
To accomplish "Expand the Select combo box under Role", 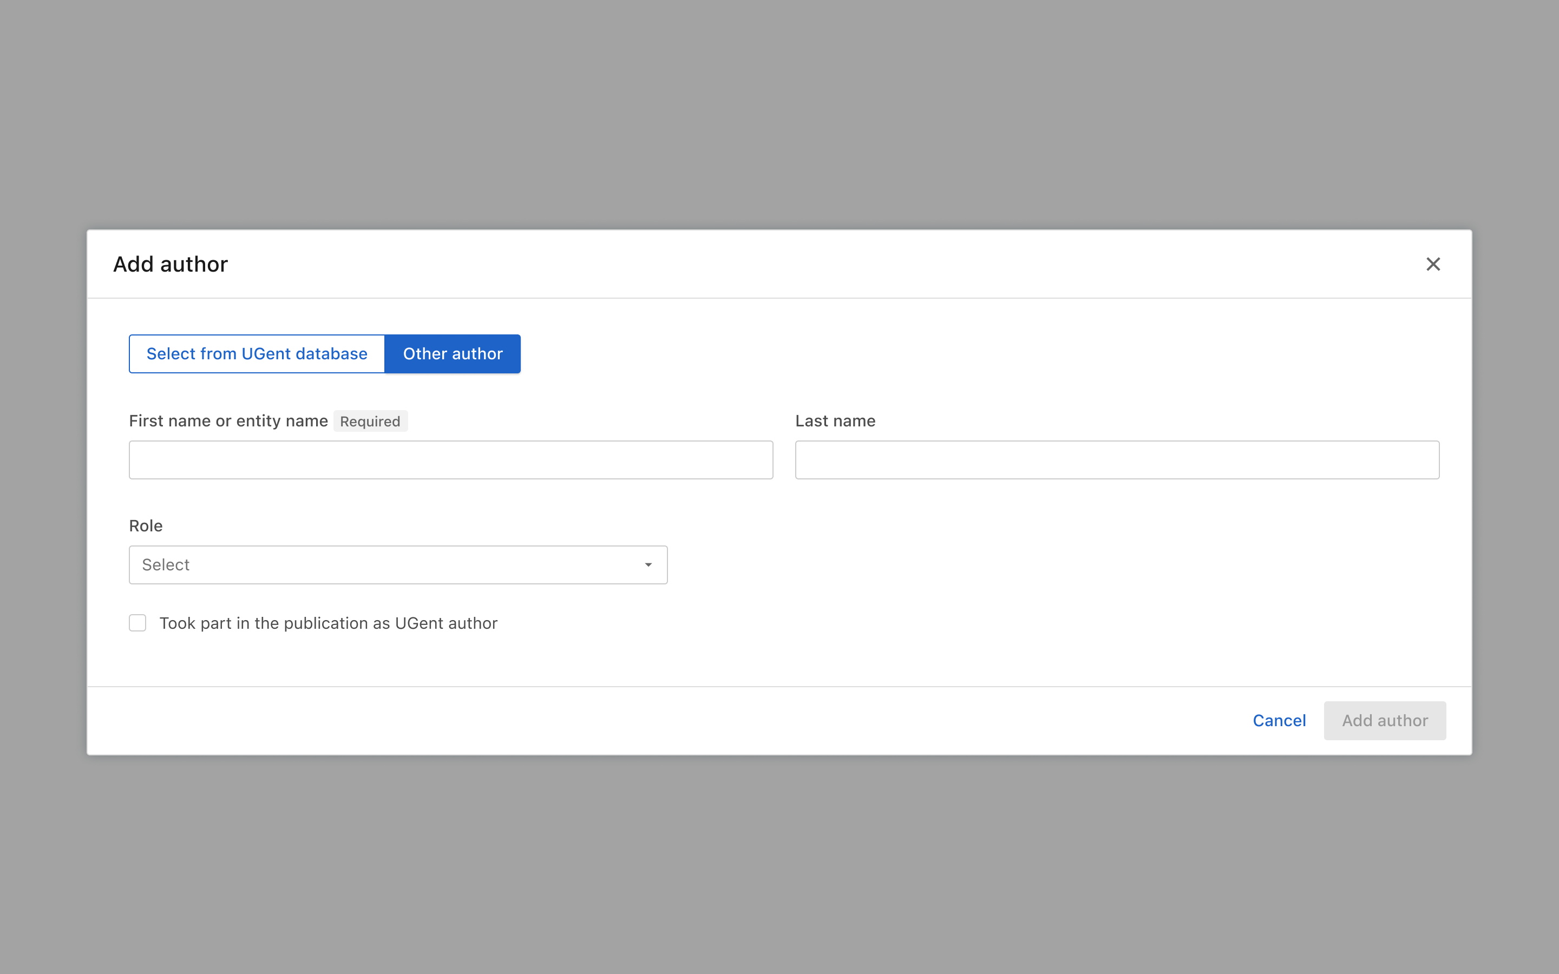I will [398, 564].
